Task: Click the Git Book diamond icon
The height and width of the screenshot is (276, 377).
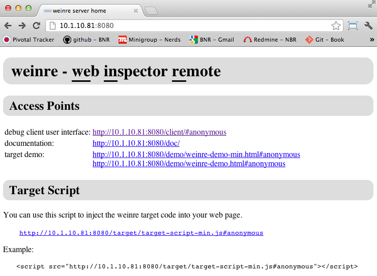Action: 309,40
